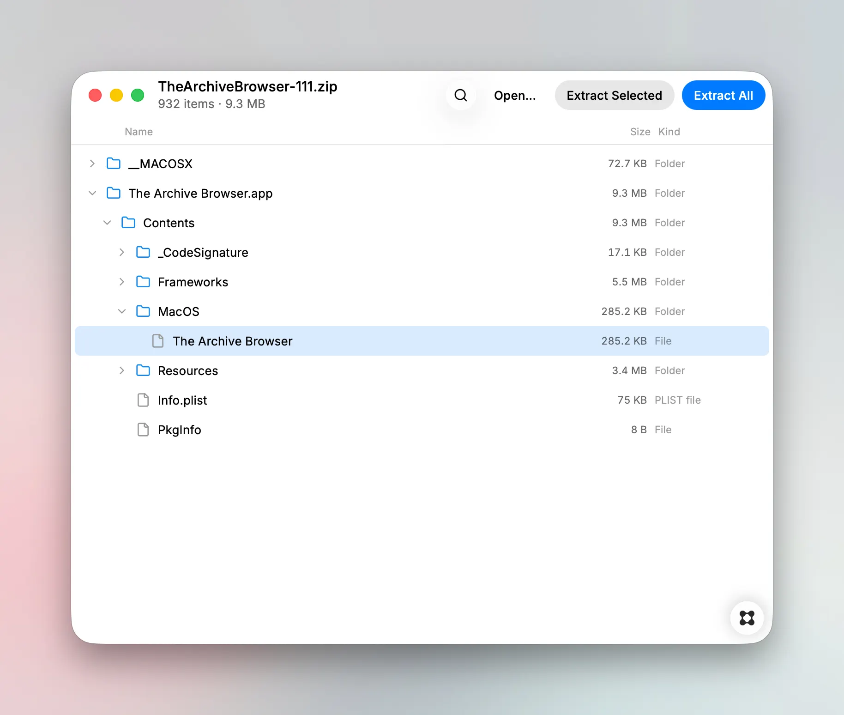Image resolution: width=844 pixels, height=715 pixels.
Task: Collapse The Archive Browser.app folder
Action: coord(92,193)
